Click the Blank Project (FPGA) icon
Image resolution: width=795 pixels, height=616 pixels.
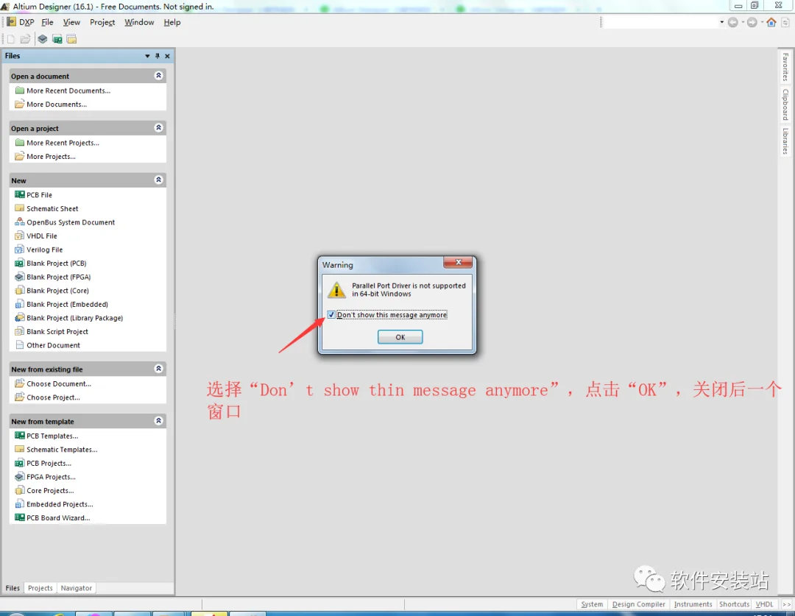[x=20, y=277]
